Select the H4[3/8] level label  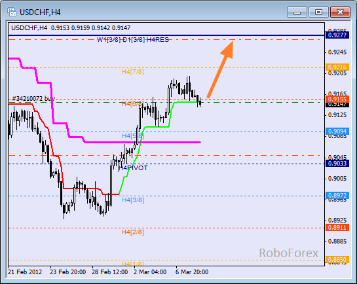(133, 200)
